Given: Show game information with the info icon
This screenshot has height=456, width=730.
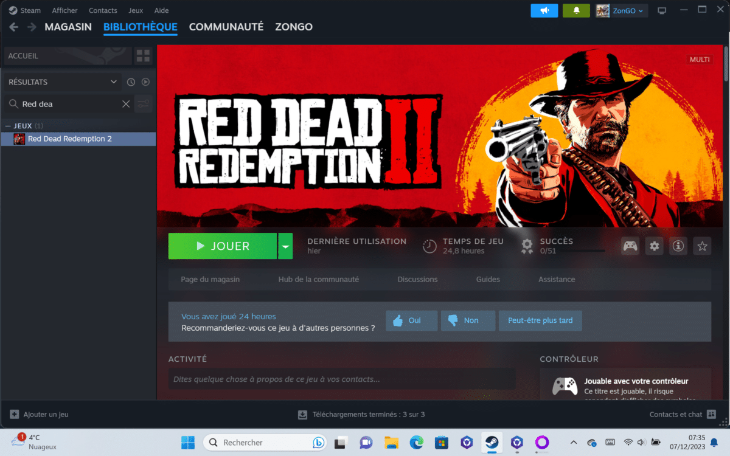Looking at the screenshot, I should pyautogui.click(x=678, y=246).
